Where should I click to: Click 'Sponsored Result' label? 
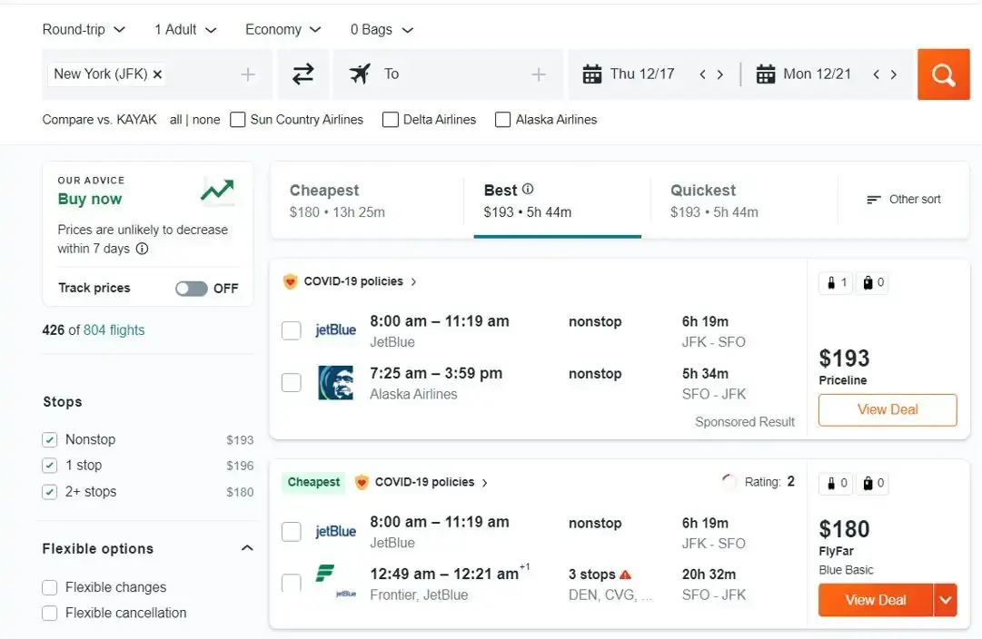click(745, 422)
